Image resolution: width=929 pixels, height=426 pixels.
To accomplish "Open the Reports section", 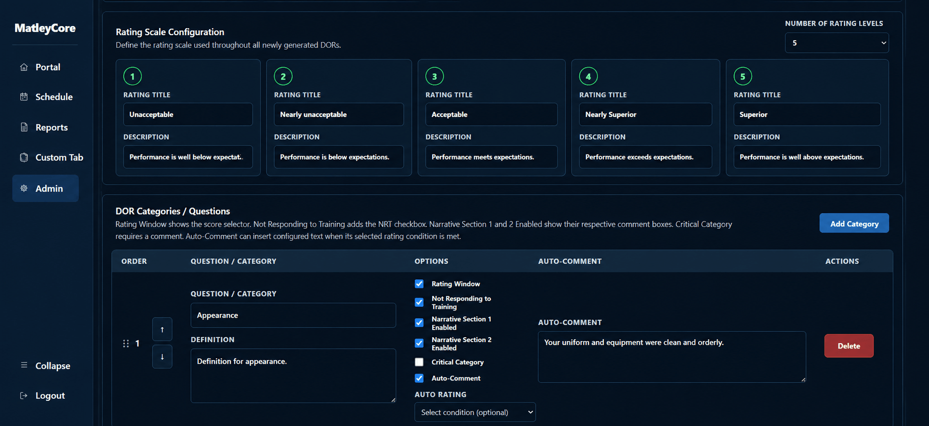I will (x=45, y=127).
